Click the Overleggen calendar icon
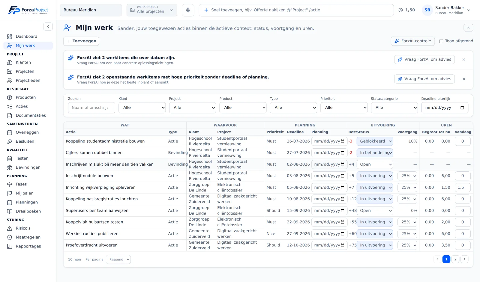 point(10,132)
